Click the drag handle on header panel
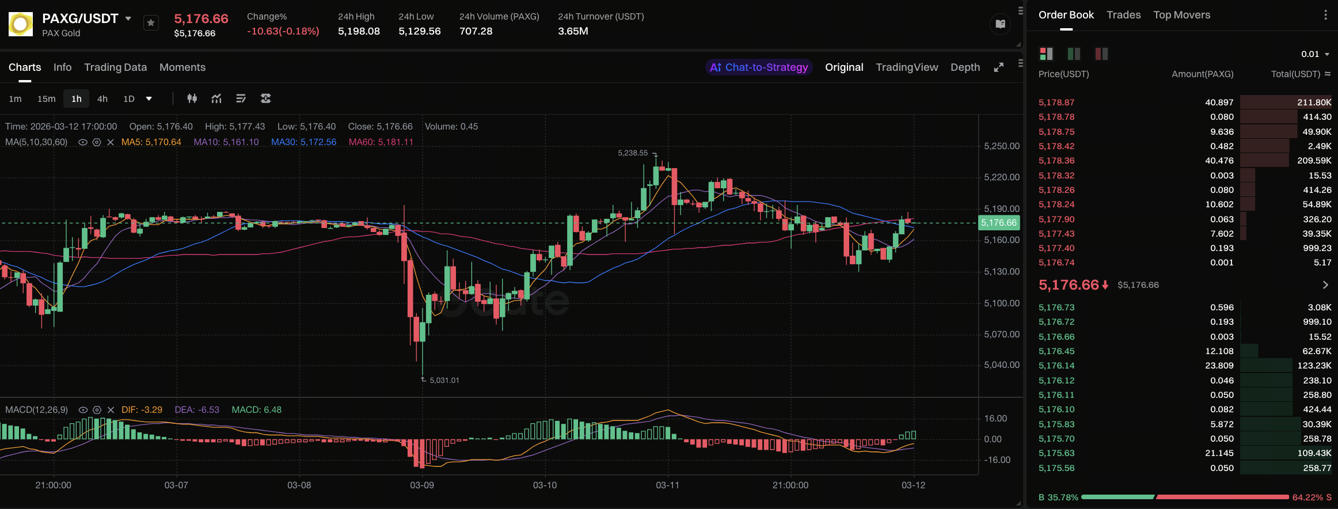 tap(1020, 10)
